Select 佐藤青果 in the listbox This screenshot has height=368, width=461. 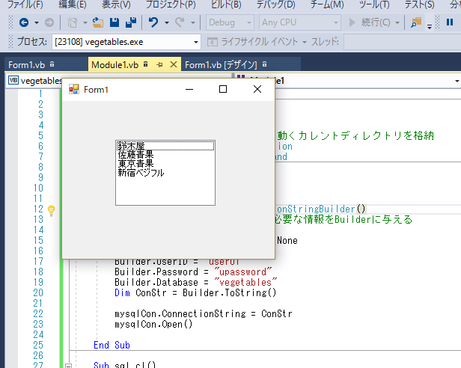135,155
